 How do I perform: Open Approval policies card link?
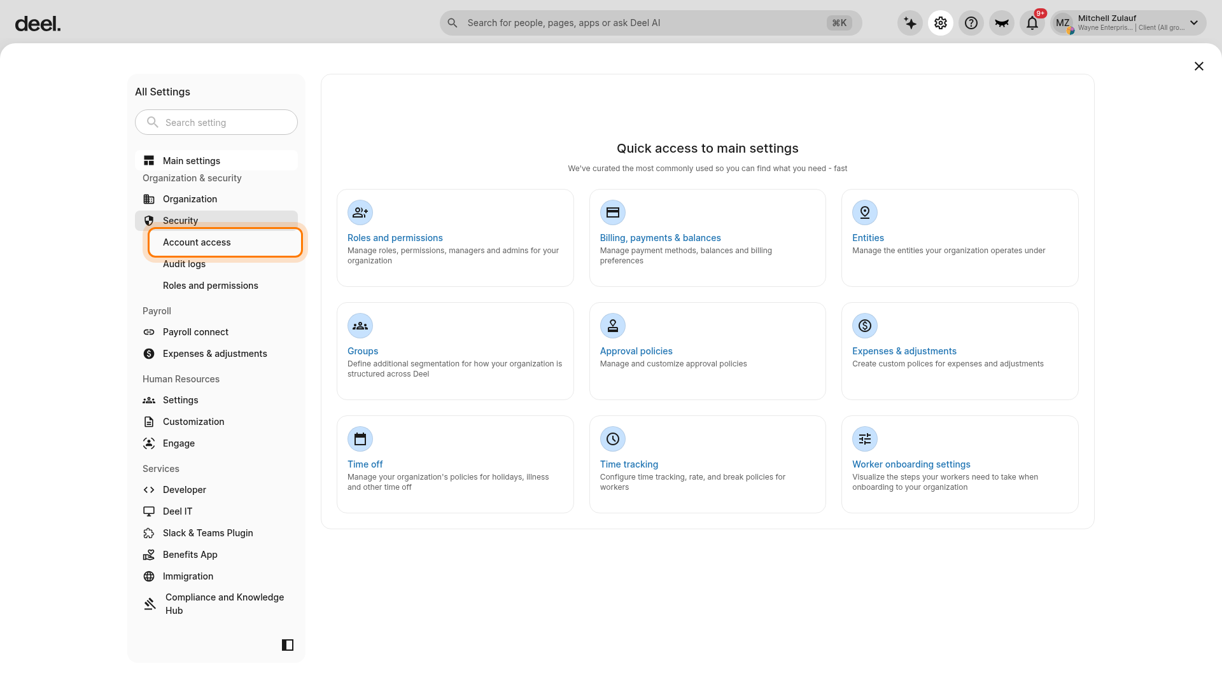click(636, 351)
